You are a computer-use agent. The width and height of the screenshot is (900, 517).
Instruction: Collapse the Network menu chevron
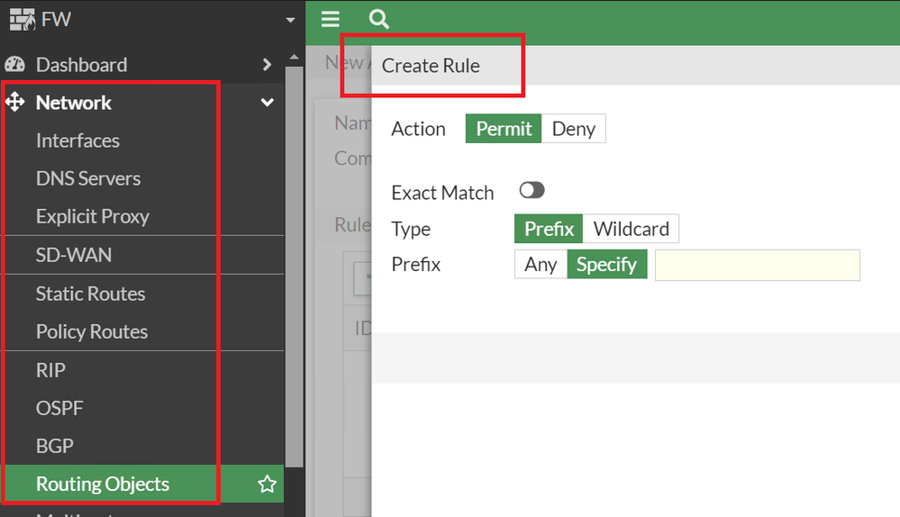click(267, 103)
